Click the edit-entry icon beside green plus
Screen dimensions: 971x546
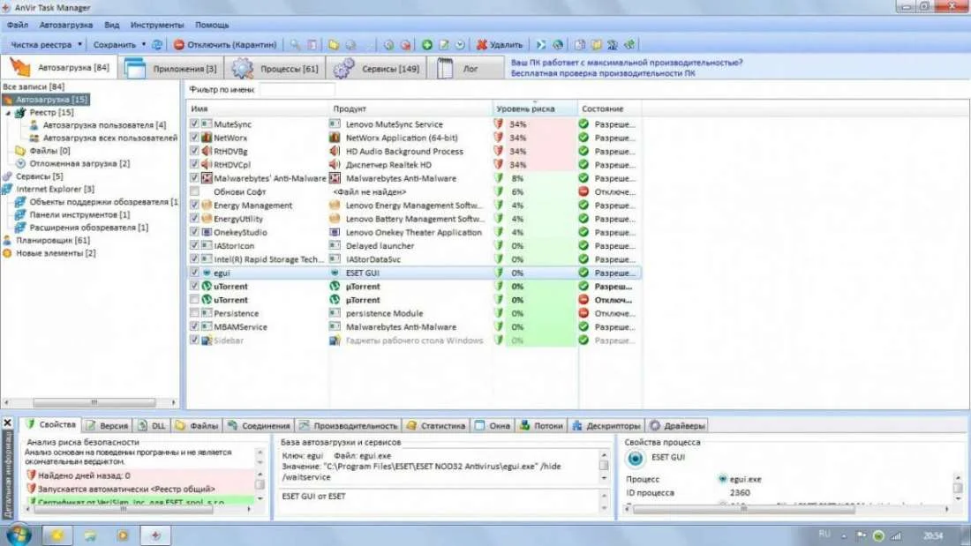(x=444, y=45)
